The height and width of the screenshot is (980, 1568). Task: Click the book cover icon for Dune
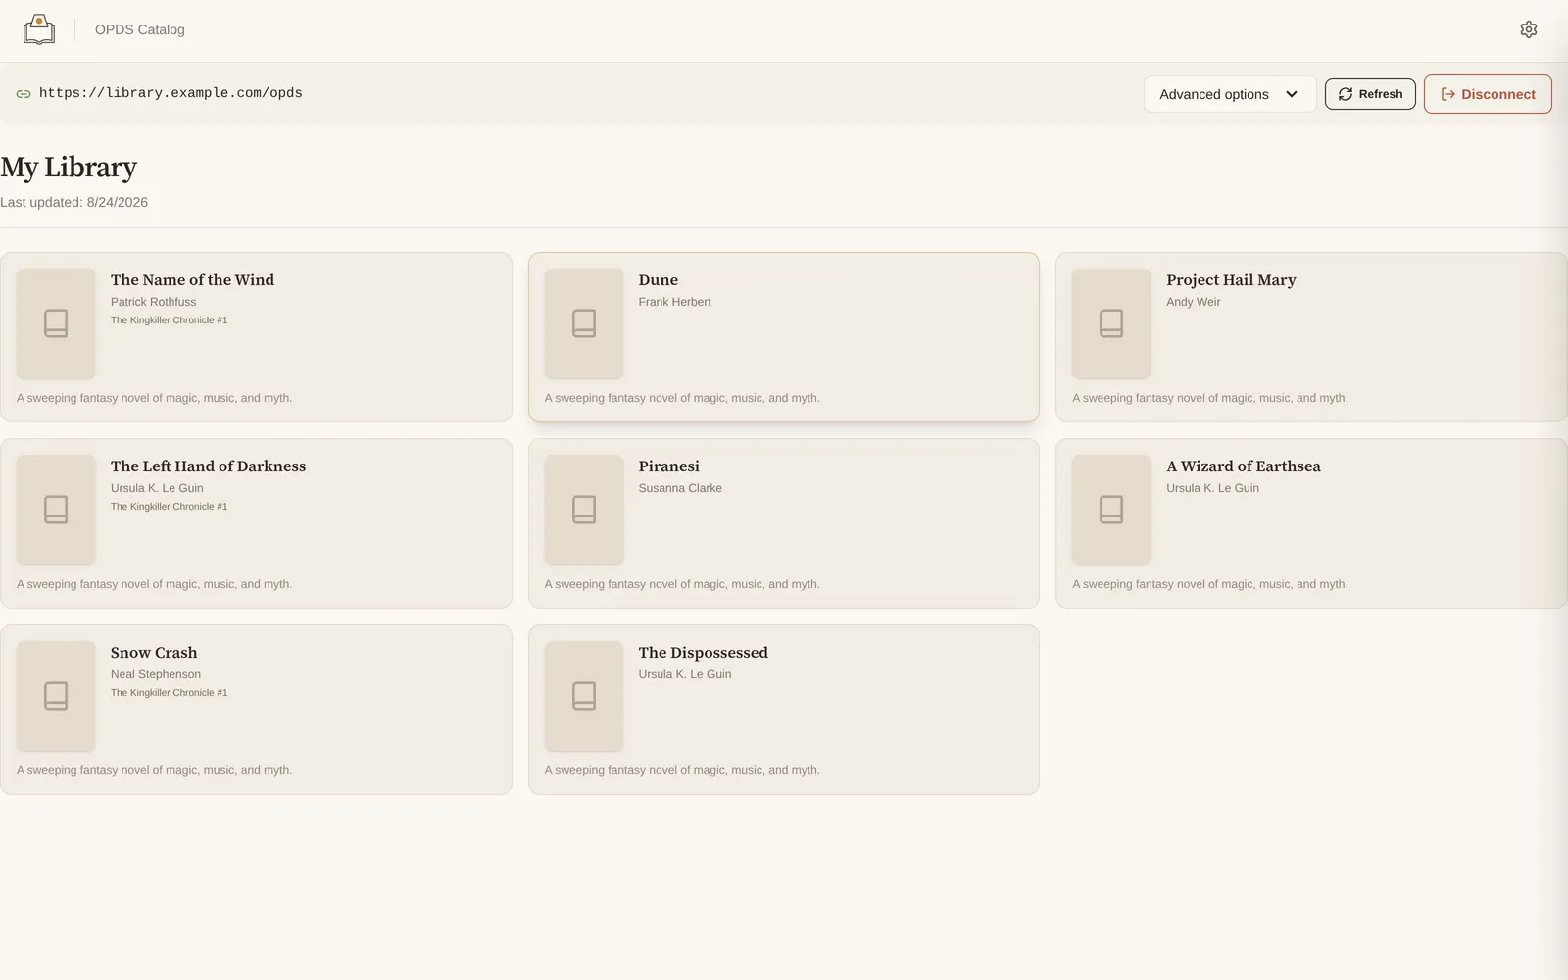584,323
